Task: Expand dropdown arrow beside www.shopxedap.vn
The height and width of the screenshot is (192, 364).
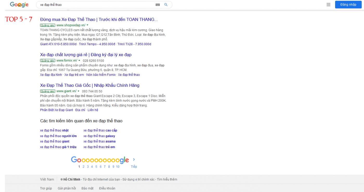Action: (88, 25)
